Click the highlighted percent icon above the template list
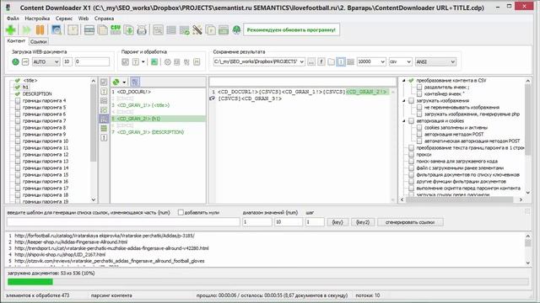Image resolution: width=540 pixels, height=303 pixels. tap(135, 82)
